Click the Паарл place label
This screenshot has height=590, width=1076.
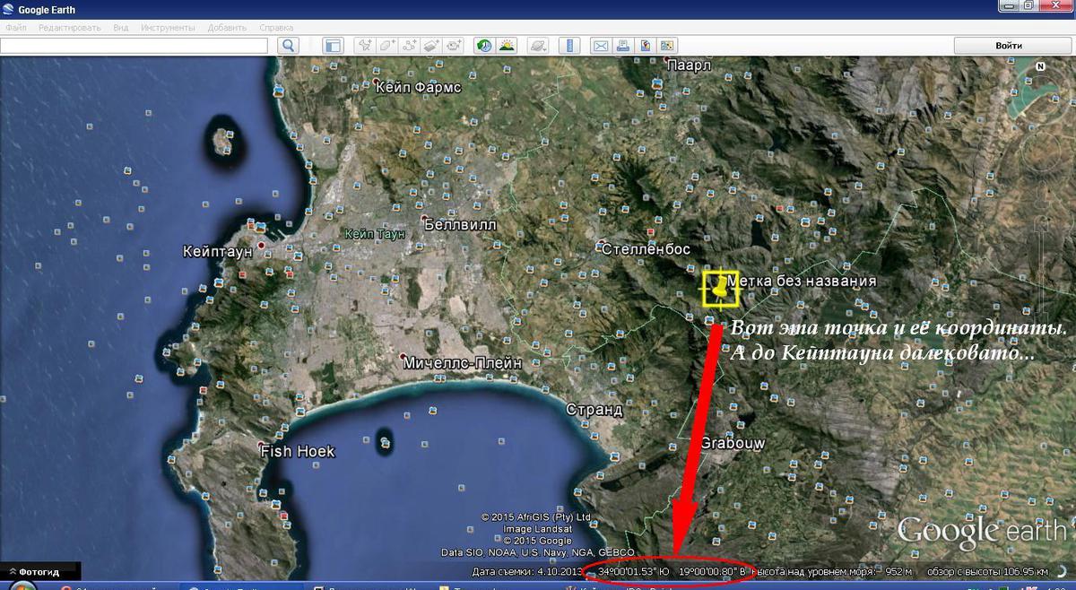click(x=690, y=65)
